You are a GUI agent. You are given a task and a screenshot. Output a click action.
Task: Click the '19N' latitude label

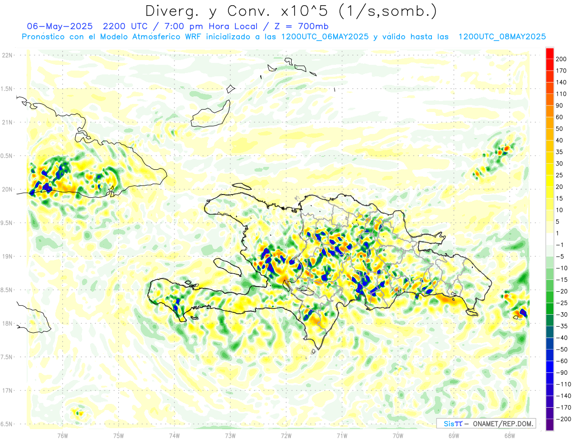coord(7,256)
